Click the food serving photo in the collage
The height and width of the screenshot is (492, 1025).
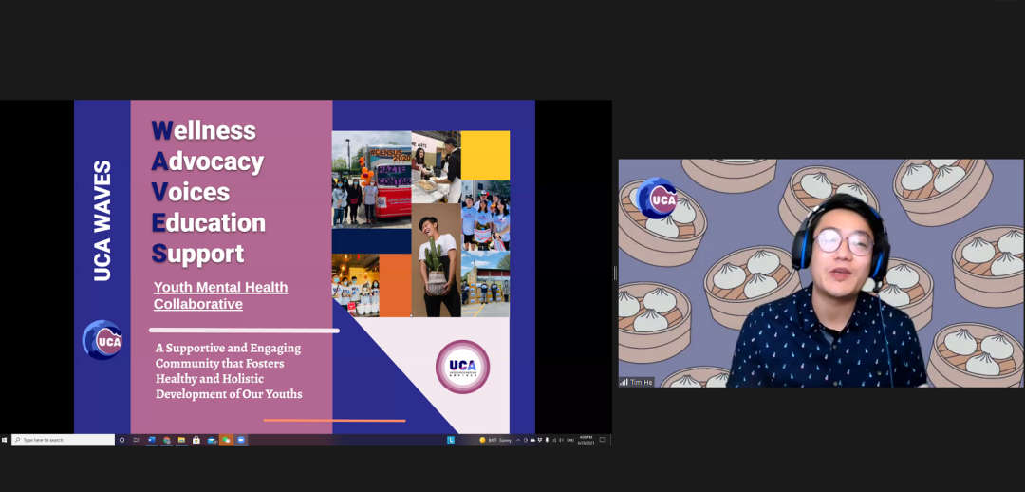436,167
